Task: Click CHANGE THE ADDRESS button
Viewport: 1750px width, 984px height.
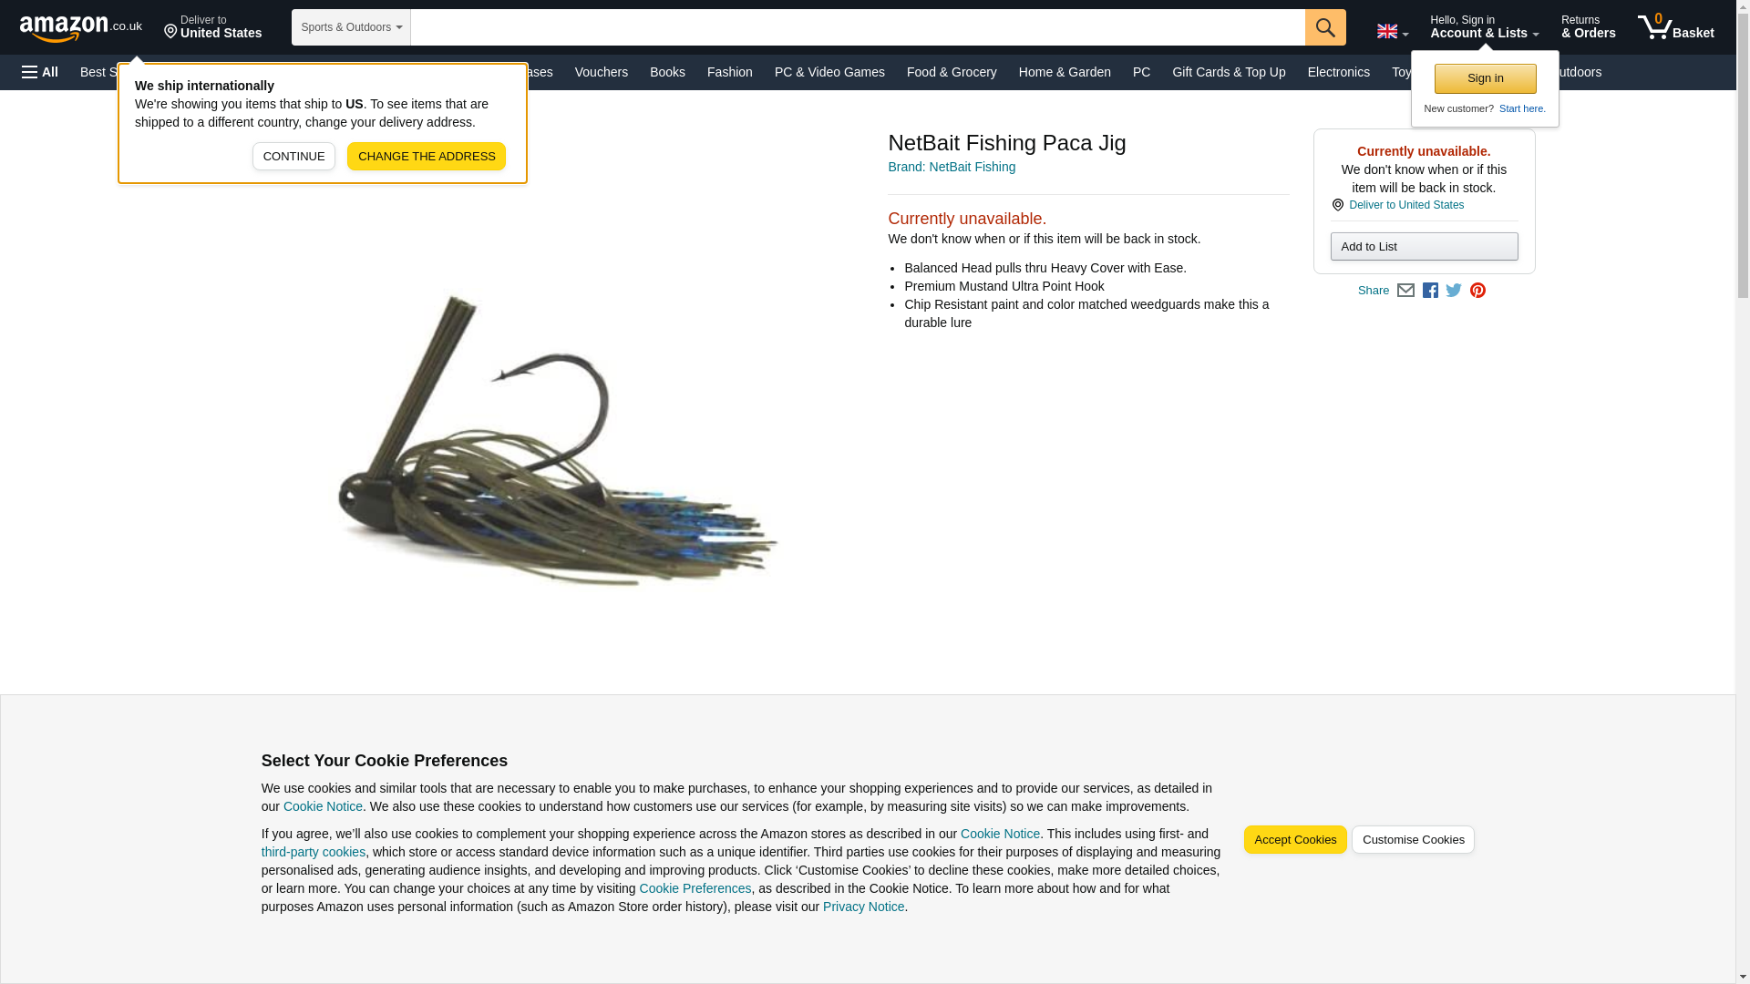Action: coord(426,157)
